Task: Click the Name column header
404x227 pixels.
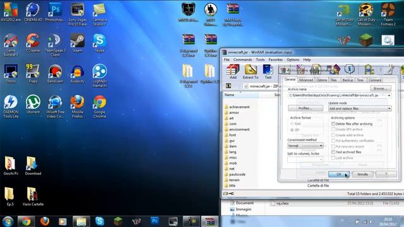Action: click(x=241, y=95)
